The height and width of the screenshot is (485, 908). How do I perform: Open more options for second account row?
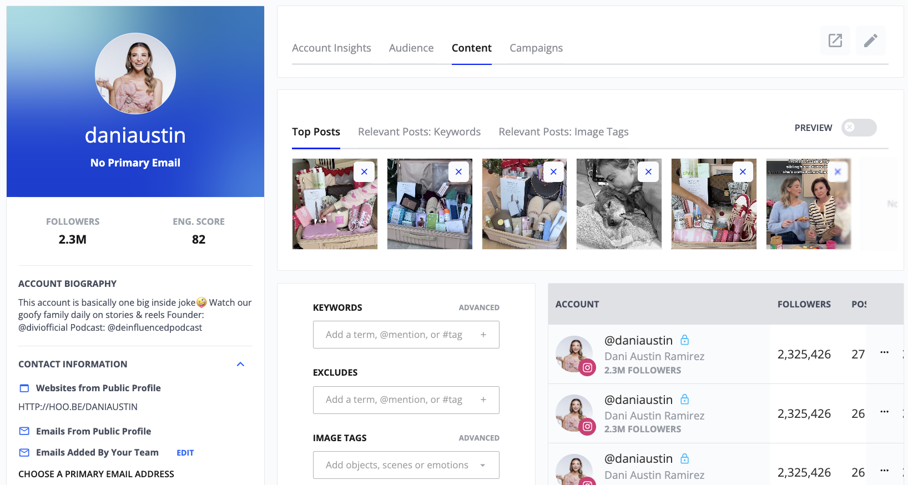885,412
